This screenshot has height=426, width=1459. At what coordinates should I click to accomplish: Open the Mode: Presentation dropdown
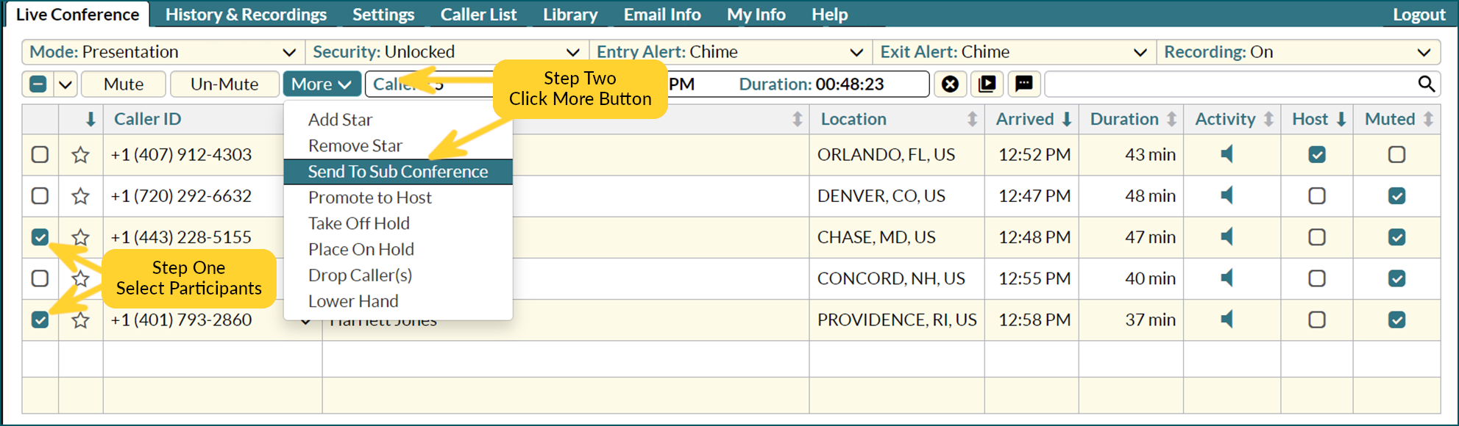[163, 52]
